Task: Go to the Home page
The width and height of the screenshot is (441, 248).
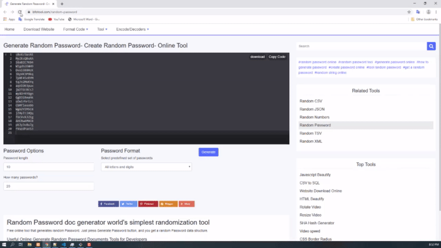Action: tap(9, 29)
